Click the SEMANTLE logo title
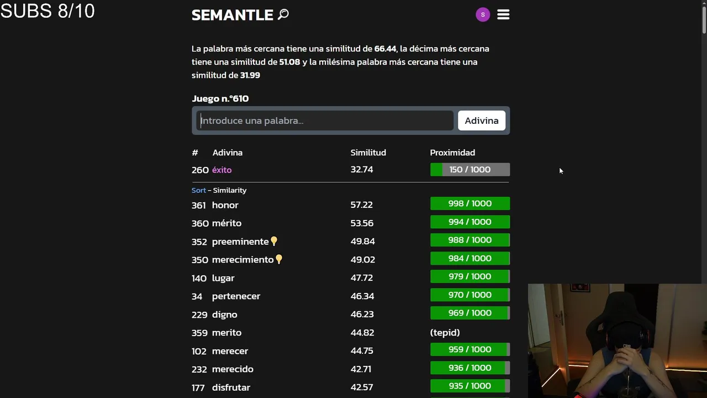This screenshot has width=707, height=398. (x=233, y=15)
